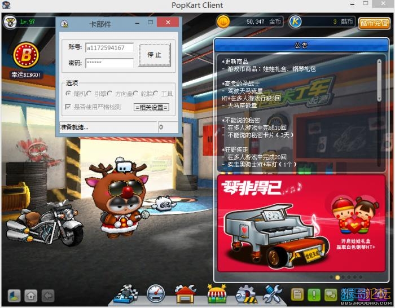Click the 停止 button
Screen dimensions: 395x308
point(155,55)
